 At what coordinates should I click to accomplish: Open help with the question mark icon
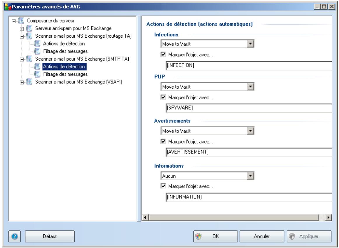15,237
